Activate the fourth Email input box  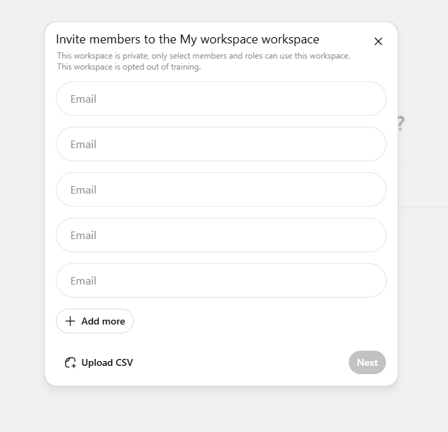tap(221, 235)
